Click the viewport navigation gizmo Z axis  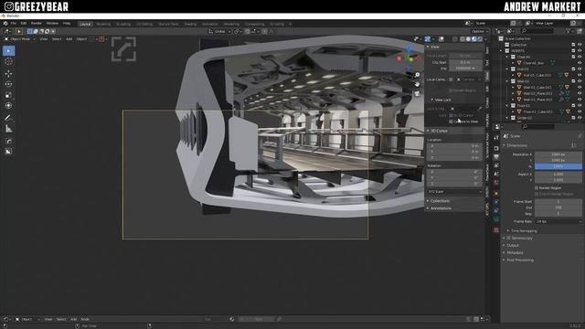pyautogui.click(x=409, y=48)
